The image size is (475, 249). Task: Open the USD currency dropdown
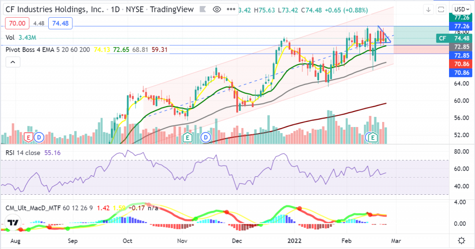[x=461, y=10]
